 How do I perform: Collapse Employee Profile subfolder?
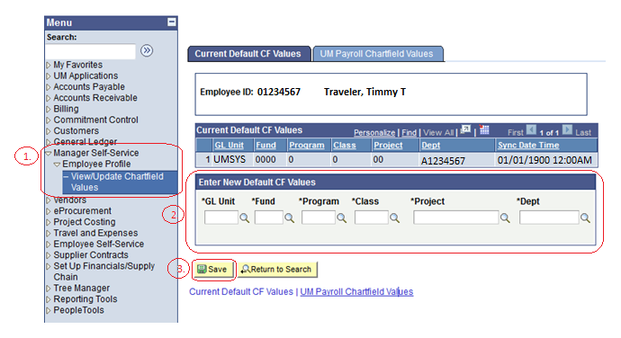pyautogui.click(x=57, y=165)
